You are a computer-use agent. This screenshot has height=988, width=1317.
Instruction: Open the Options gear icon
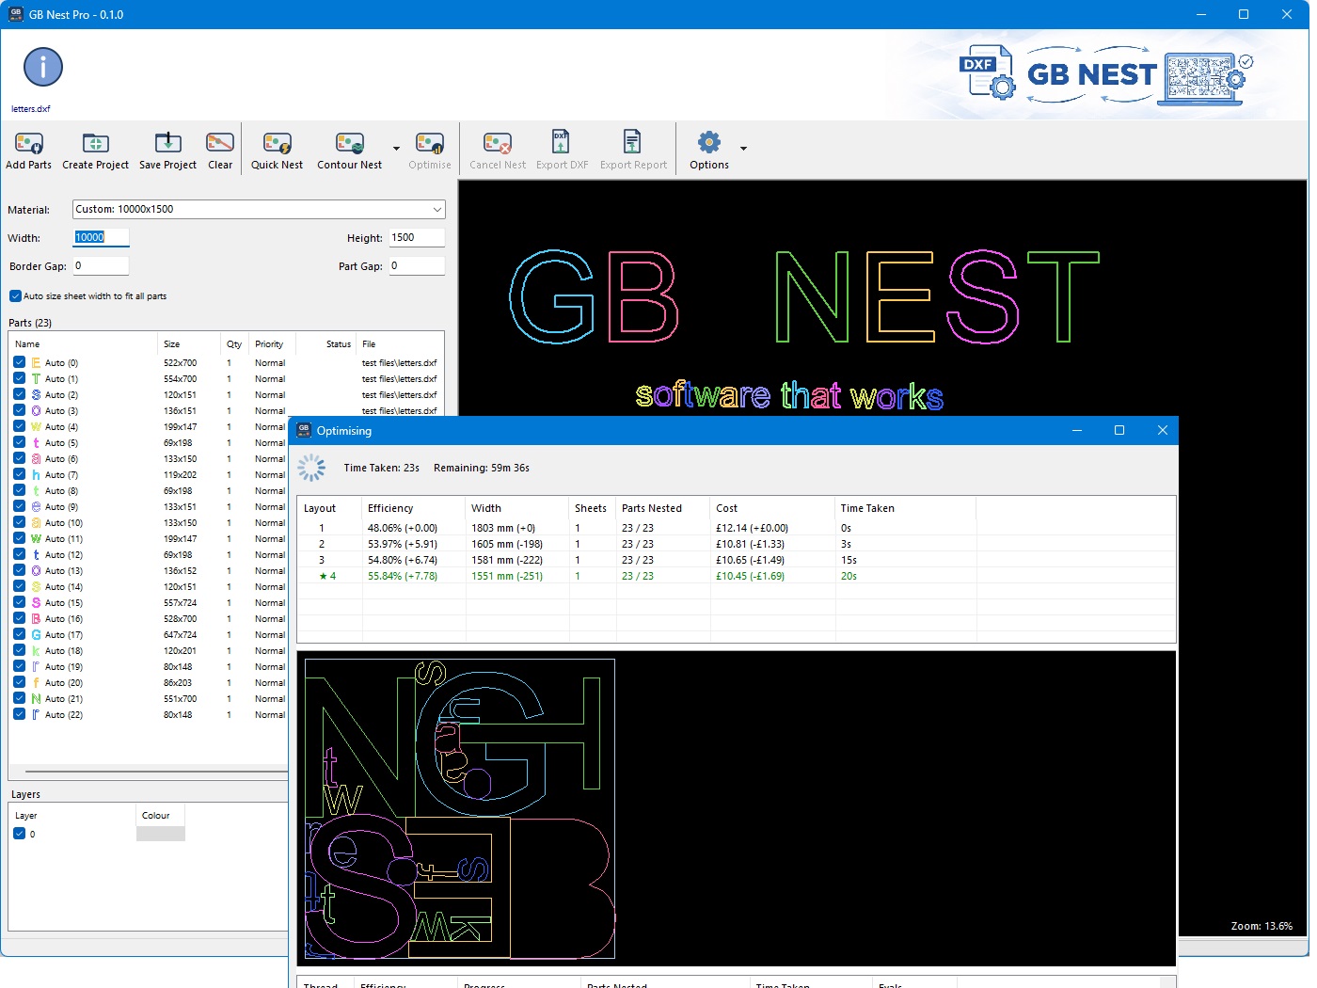tap(709, 142)
